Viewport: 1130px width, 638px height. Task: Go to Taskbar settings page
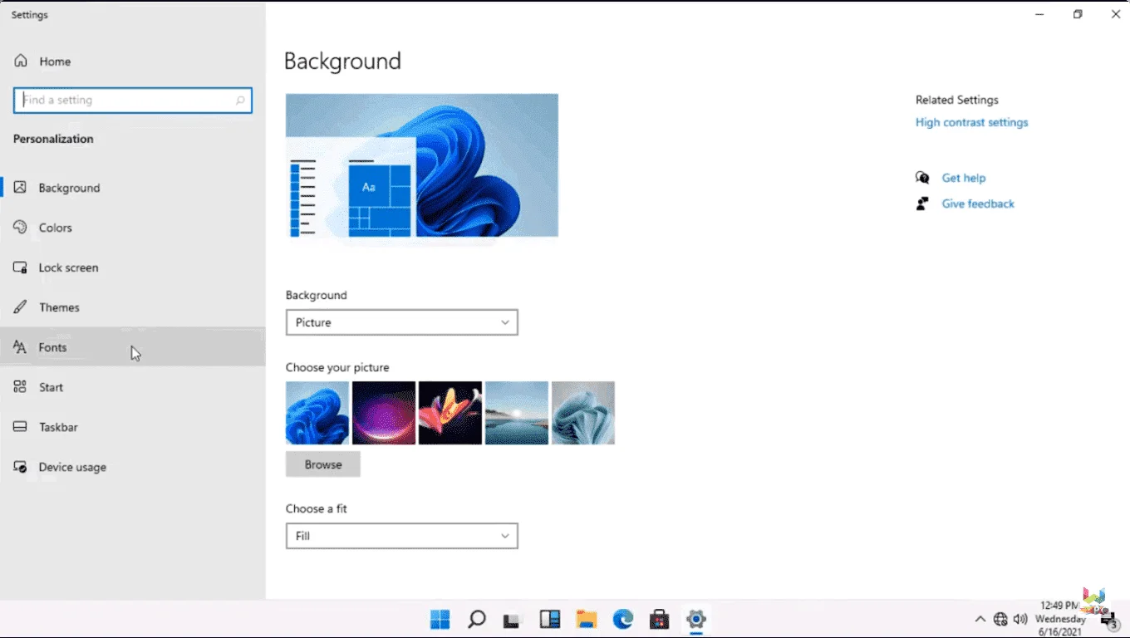pyautogui.click(x=133, y=427)
